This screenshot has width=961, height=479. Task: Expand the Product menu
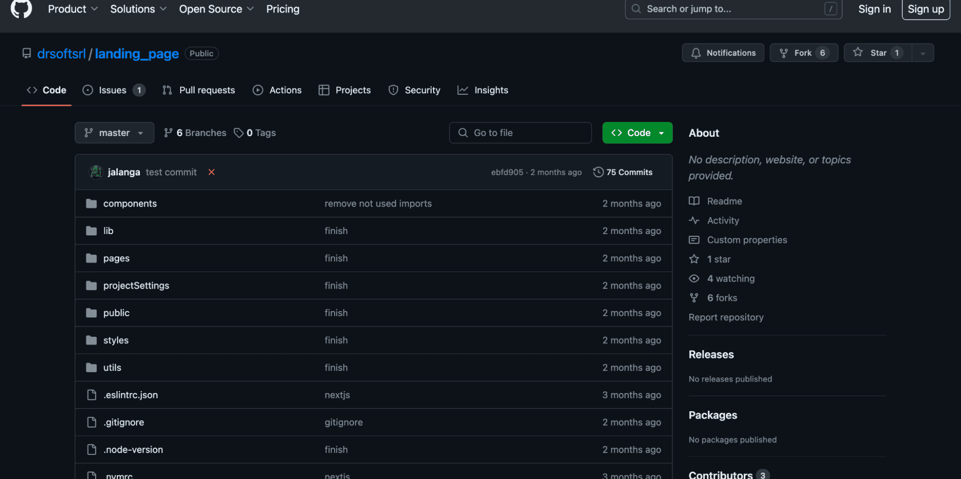click(73, 9)
